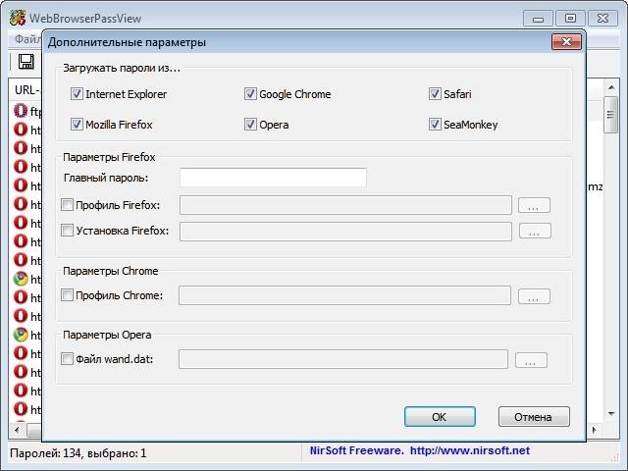Close the Дополнительные параметры dialog
The height and width of the screenshot is (471, 628).
click(x=566, y=41)
